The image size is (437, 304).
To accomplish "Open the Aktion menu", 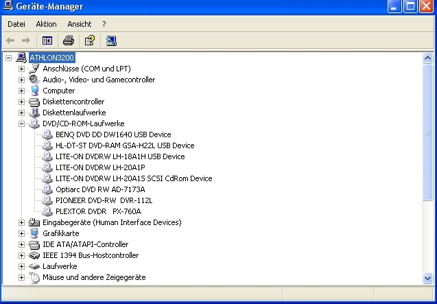I will pyautogui.click(x=46, y=24).
